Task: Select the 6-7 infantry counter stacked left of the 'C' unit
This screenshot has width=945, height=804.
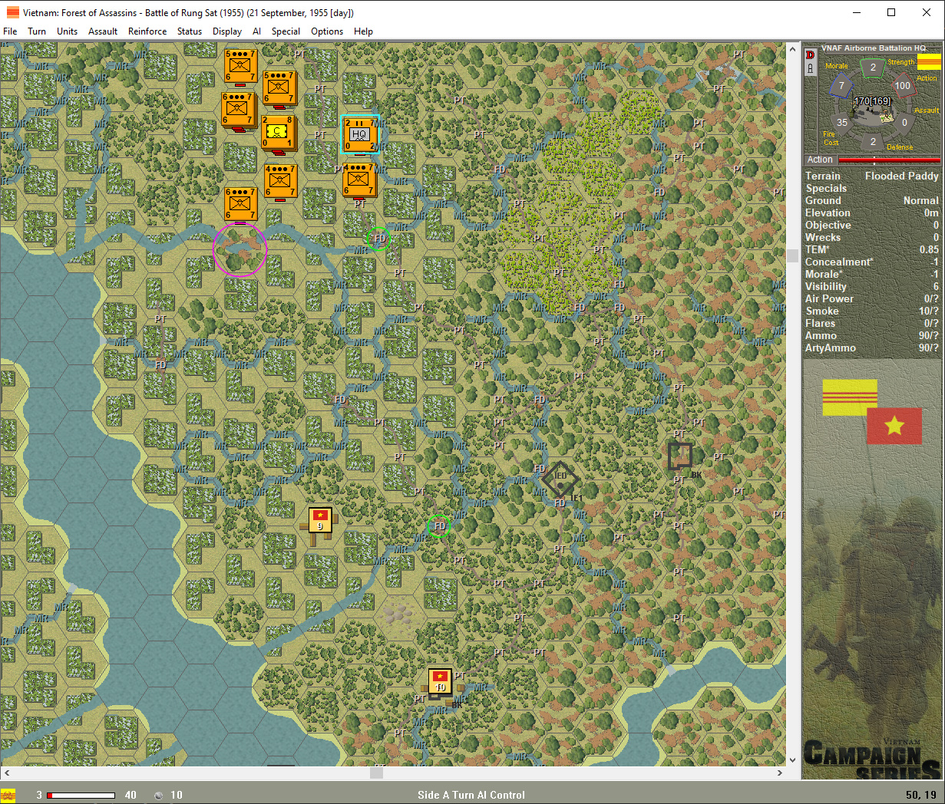Action: [x=238, y=109]
